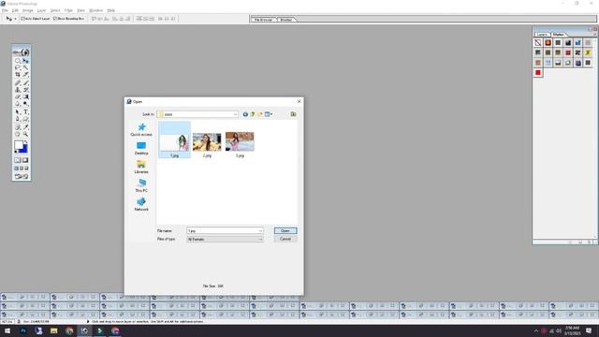Select the Path Selection tool
599x337 pixels.
[18, 112]
